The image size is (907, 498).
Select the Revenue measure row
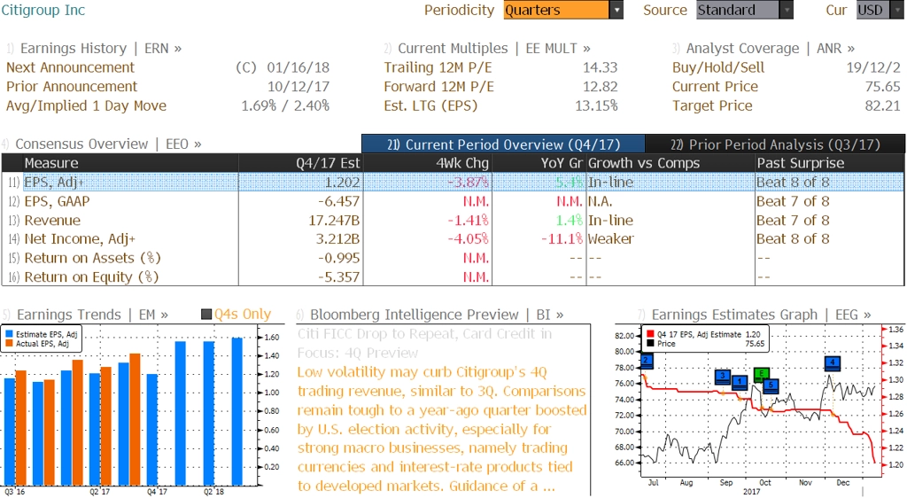453,221
